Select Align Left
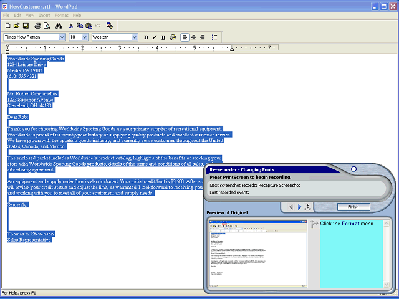This screenshot has height=299, width=399. (185, 37)
